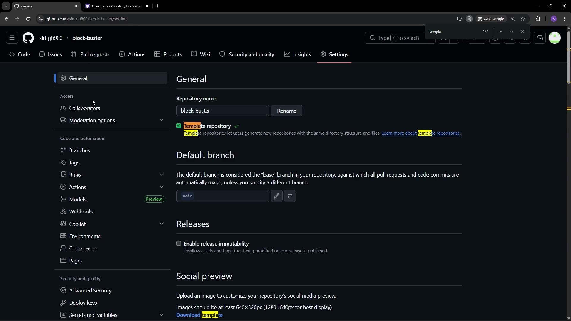
Task: Open the Pull requests tab
Action: tap(90, 54)
